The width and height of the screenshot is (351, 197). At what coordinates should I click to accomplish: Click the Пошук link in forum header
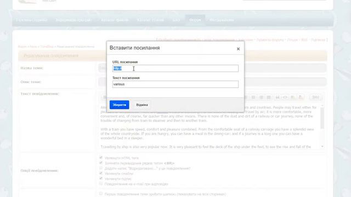pos(292,40)
